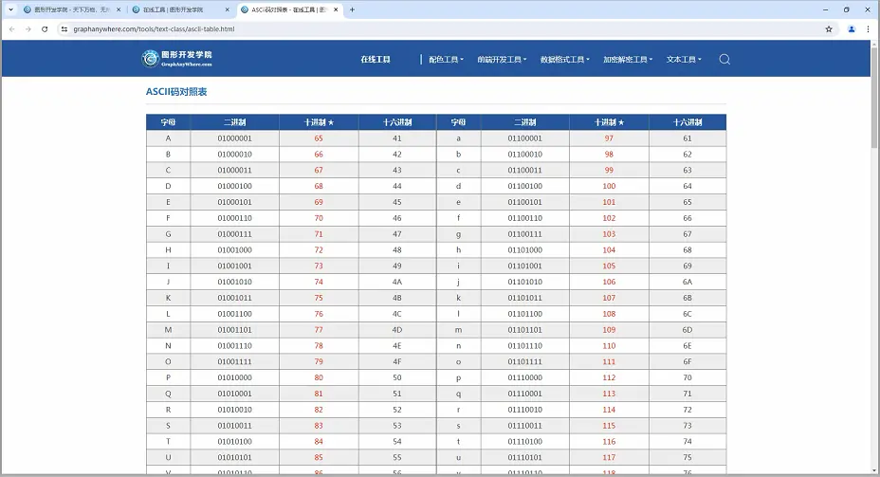Screen dimensions: 880x477
Task: Open the Chrome profile avatar icon
Action: pyautogui.click(x=852, y=29)
